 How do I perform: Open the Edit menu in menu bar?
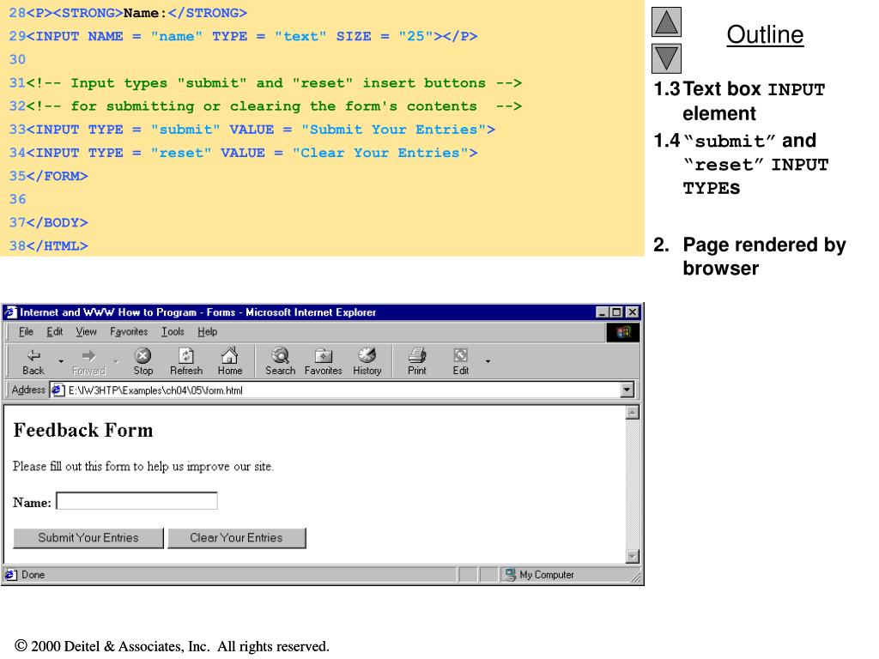(x=54, y=332)
